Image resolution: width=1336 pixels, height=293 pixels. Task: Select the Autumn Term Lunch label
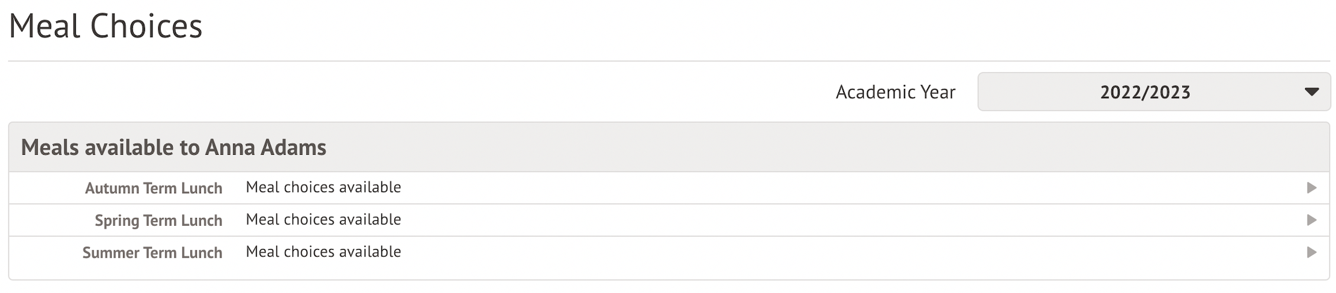154,188
